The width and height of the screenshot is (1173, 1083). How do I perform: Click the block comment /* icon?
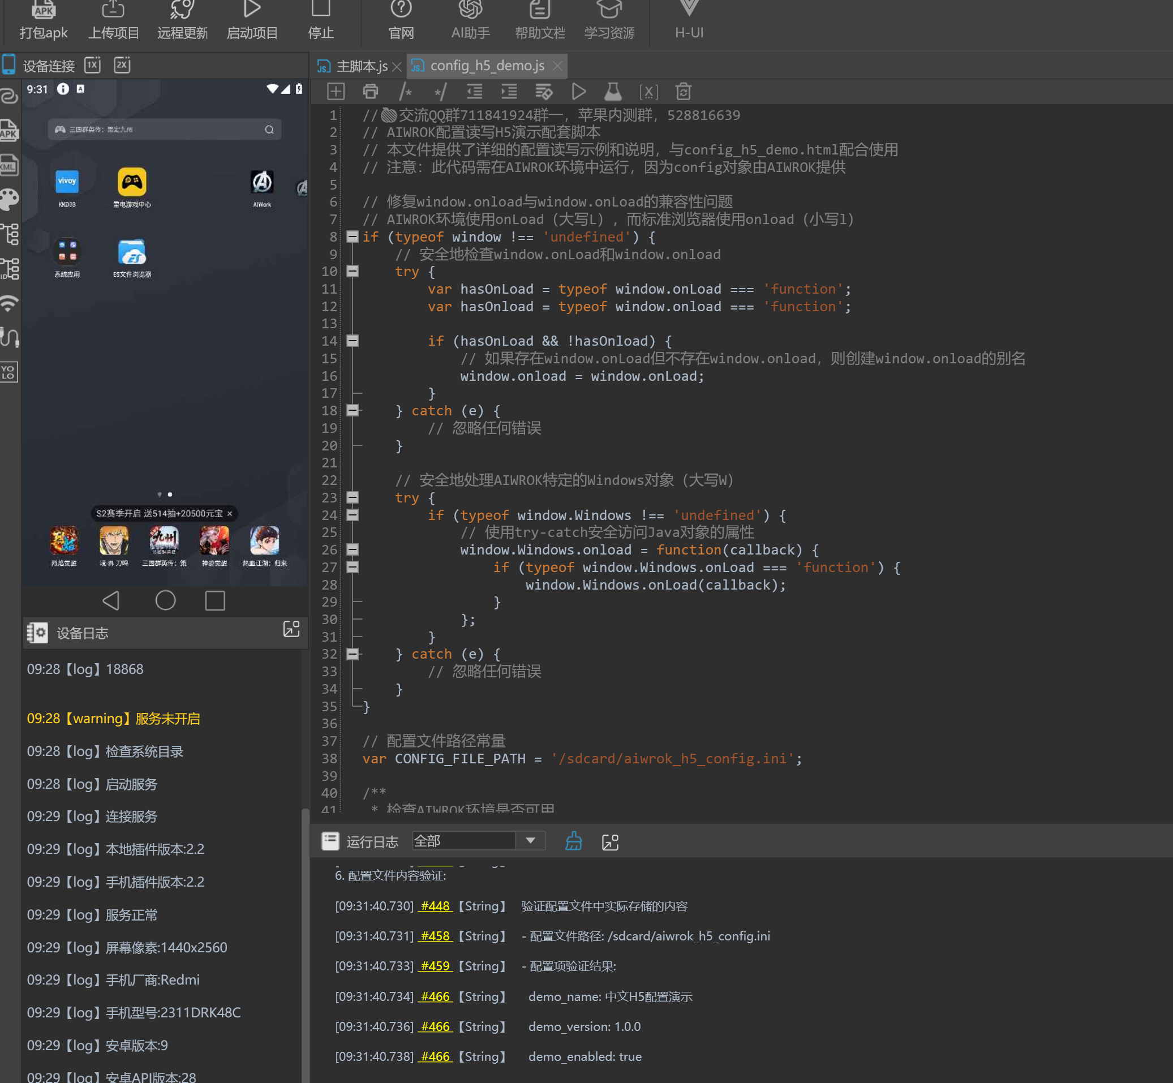(x=406, y=92)
